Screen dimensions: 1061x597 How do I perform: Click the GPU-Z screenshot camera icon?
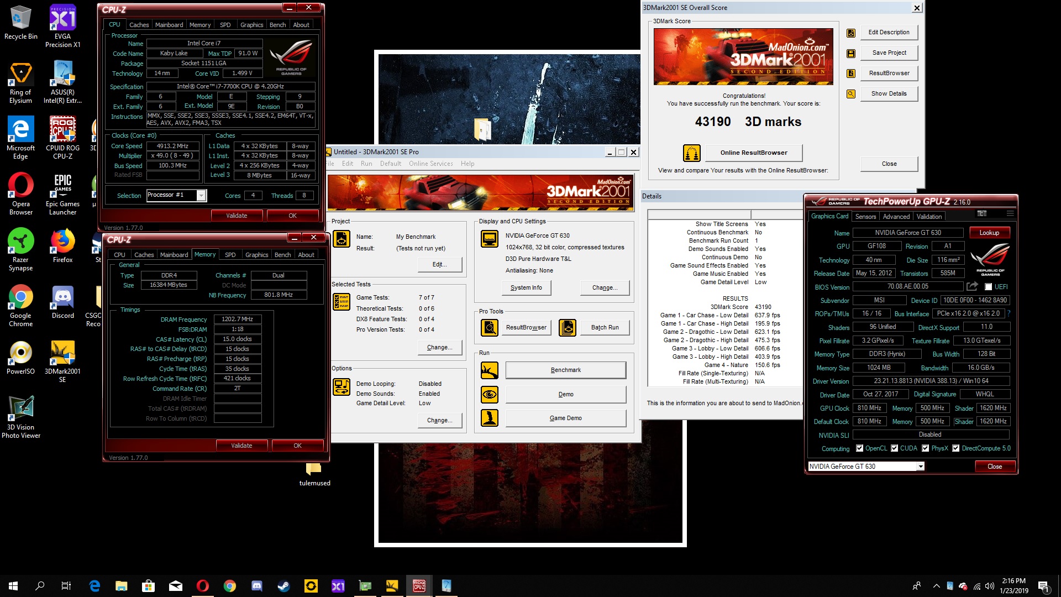pos(982,214)
